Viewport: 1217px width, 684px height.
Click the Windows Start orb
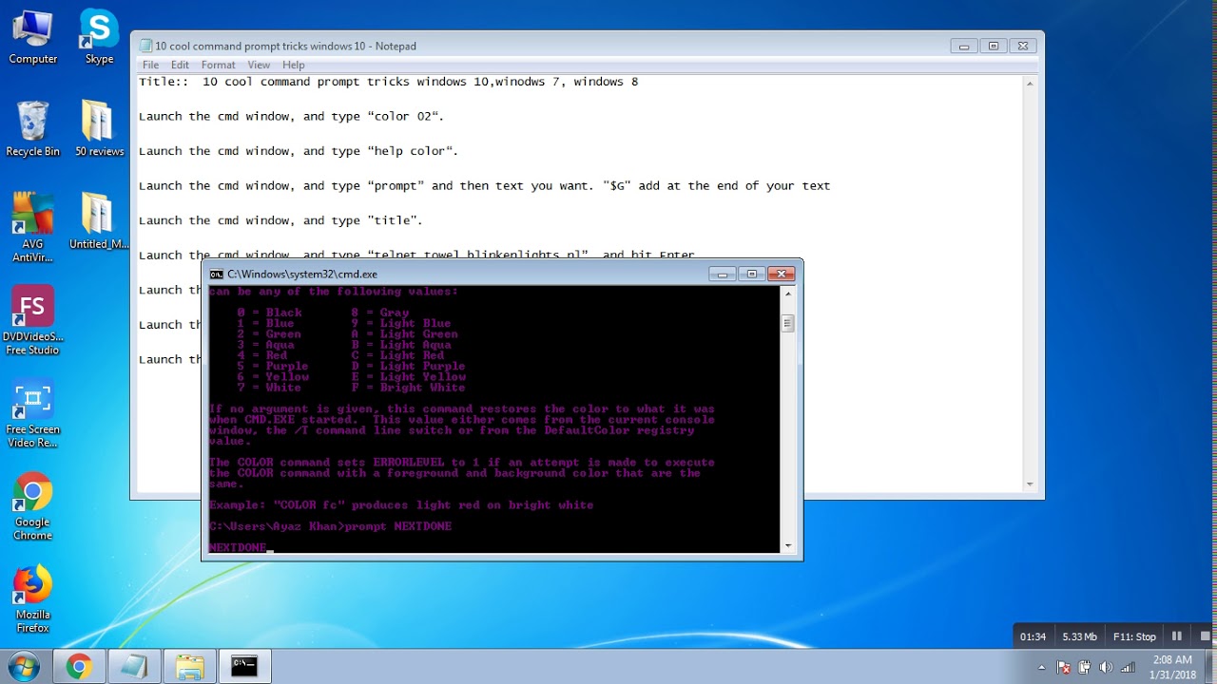23,666
